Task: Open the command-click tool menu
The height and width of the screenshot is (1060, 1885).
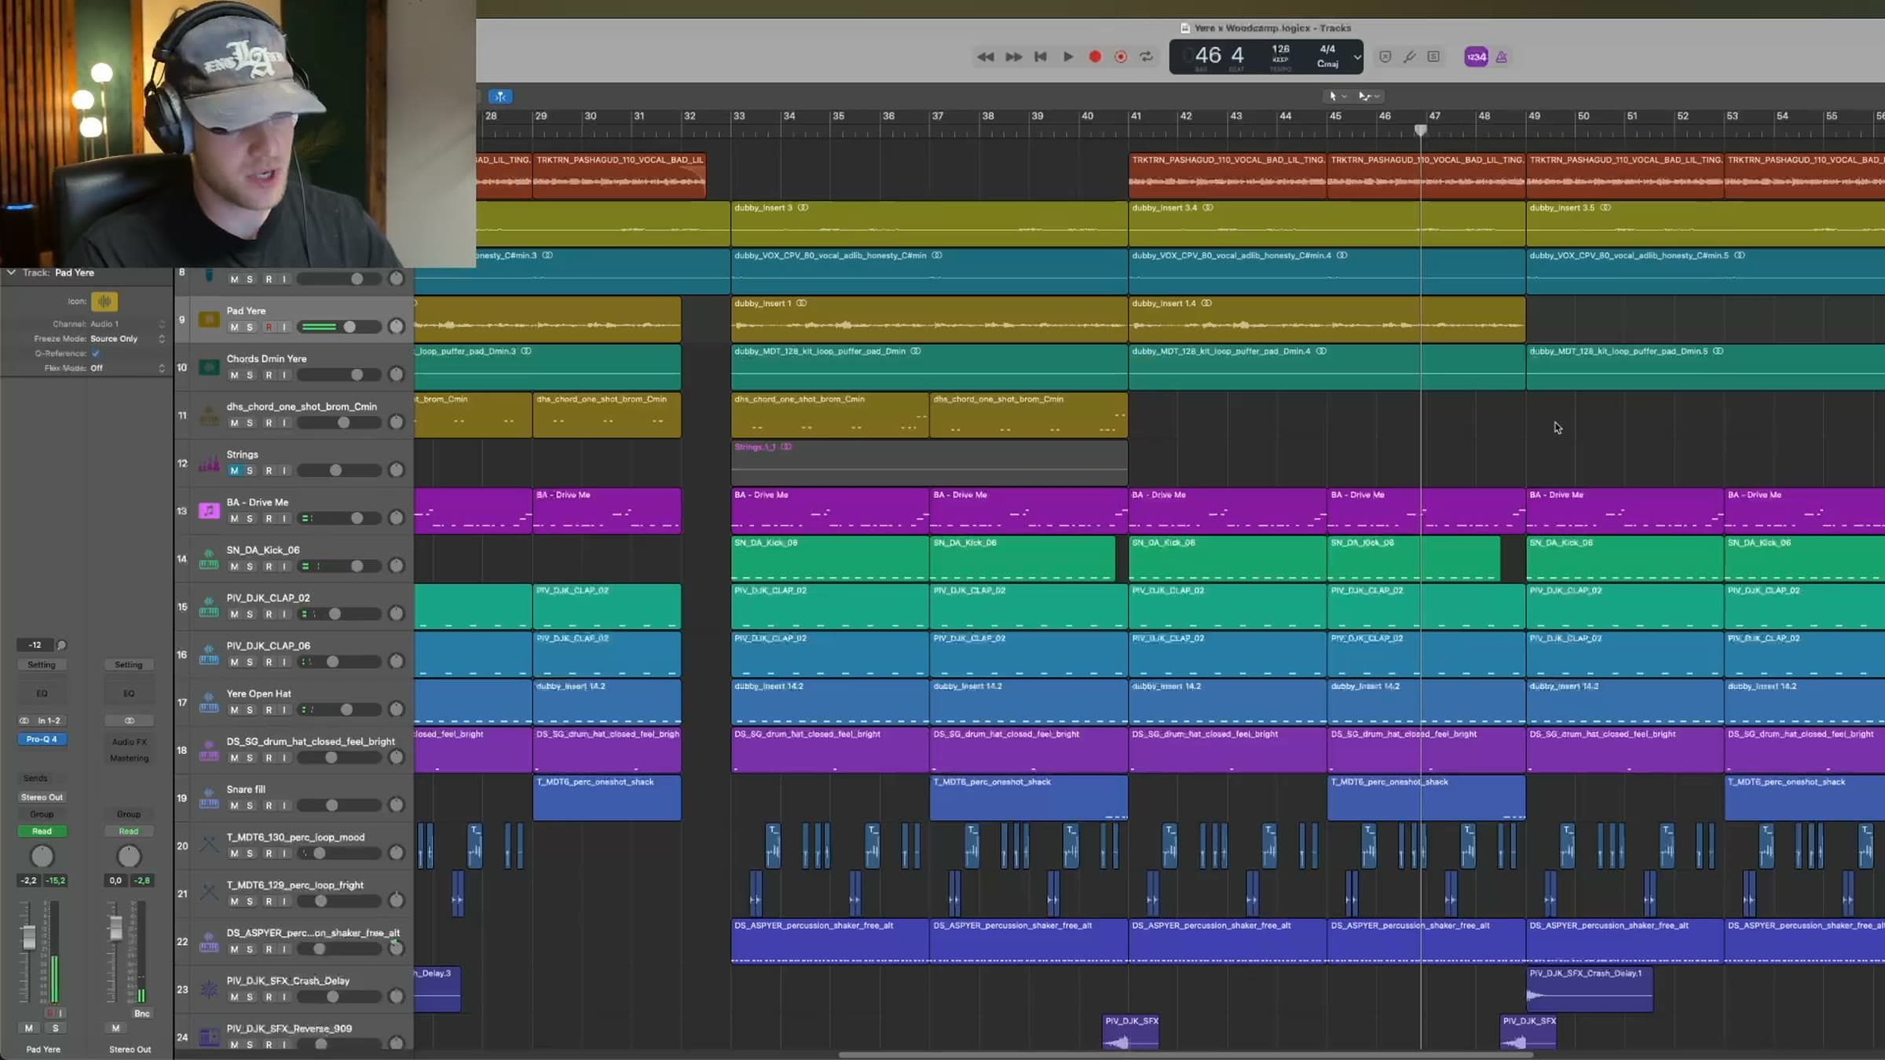Action: pyautogui.click(x=1369, y=96)
